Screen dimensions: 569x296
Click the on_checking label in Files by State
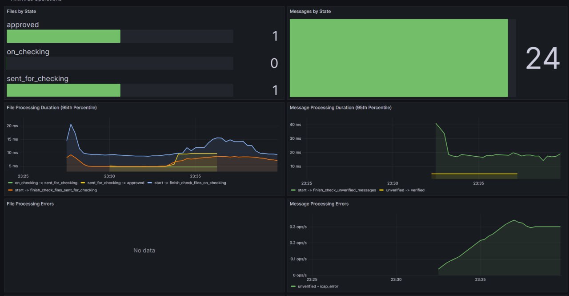(28, 52)
